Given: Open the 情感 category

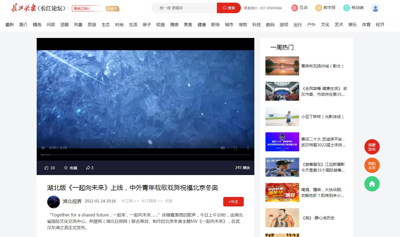Looking at the screenshot, I should [174, 25].
